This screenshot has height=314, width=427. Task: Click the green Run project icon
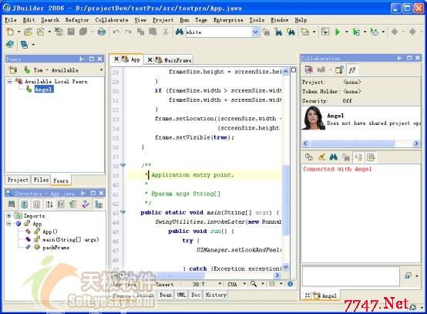coord(337,32)
